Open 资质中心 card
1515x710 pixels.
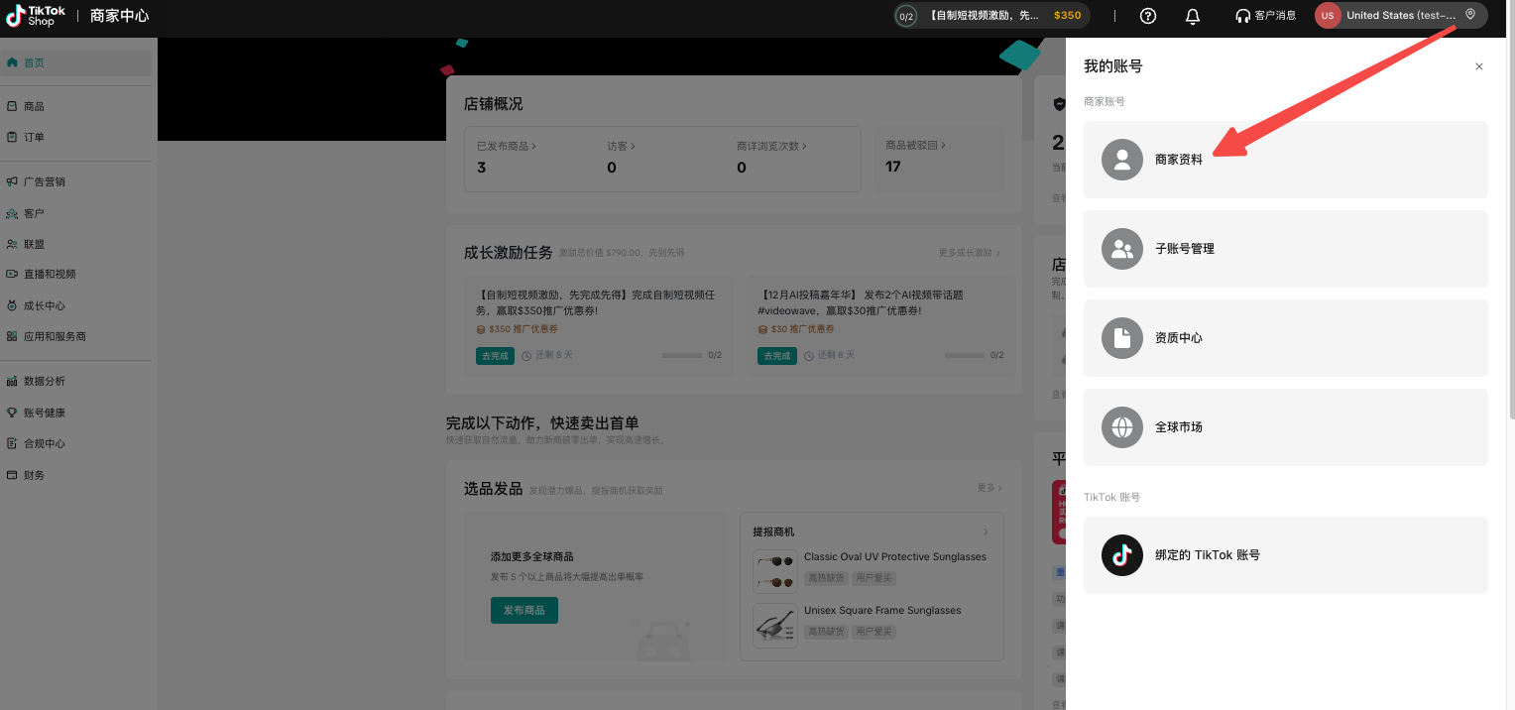(1285, 338)
